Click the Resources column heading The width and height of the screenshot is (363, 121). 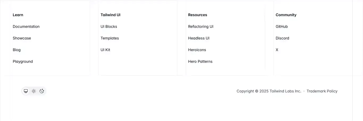[x=197, y=15]
